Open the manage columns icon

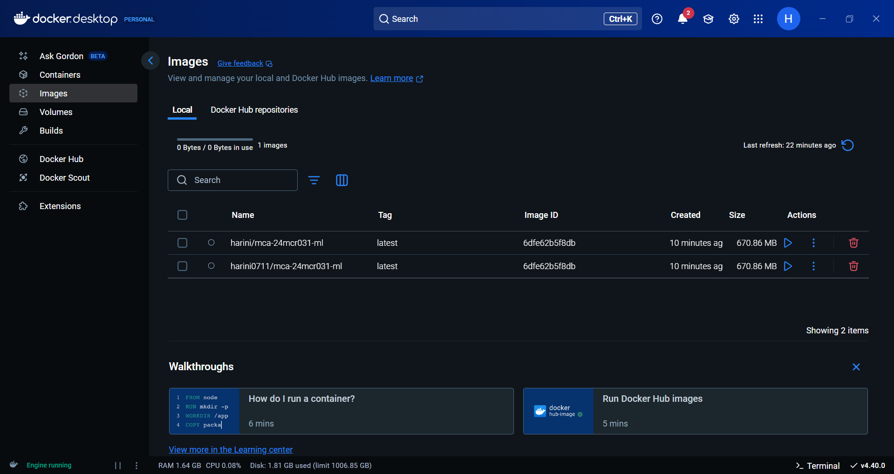tap(342, 180)
